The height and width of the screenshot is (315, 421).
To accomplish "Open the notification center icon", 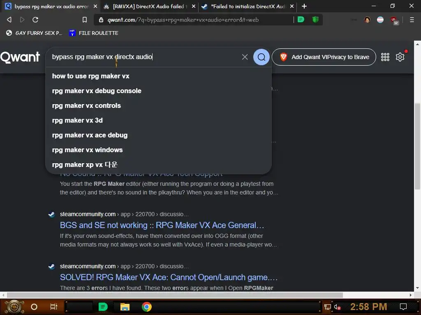I will pyautogui.click(x=403, y=307).
